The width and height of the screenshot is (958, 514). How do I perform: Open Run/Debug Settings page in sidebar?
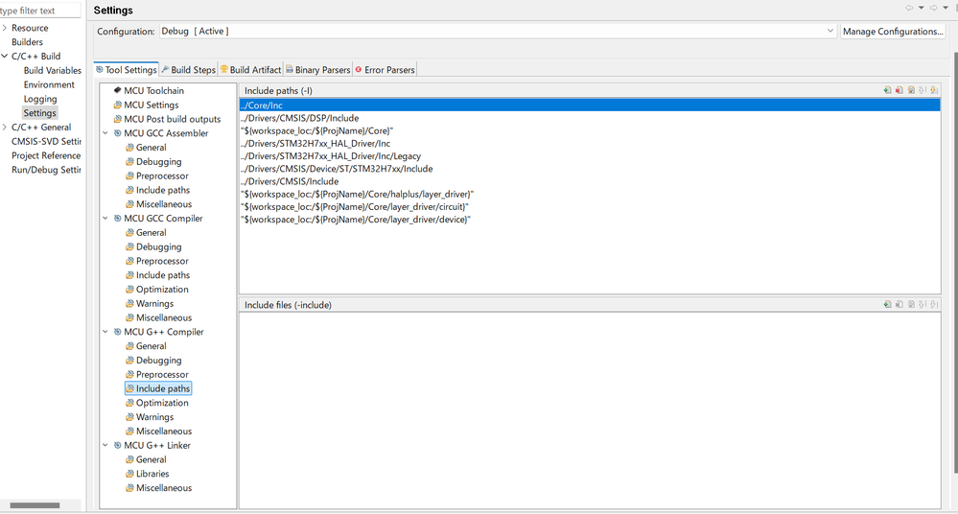(x=46, y=170)
